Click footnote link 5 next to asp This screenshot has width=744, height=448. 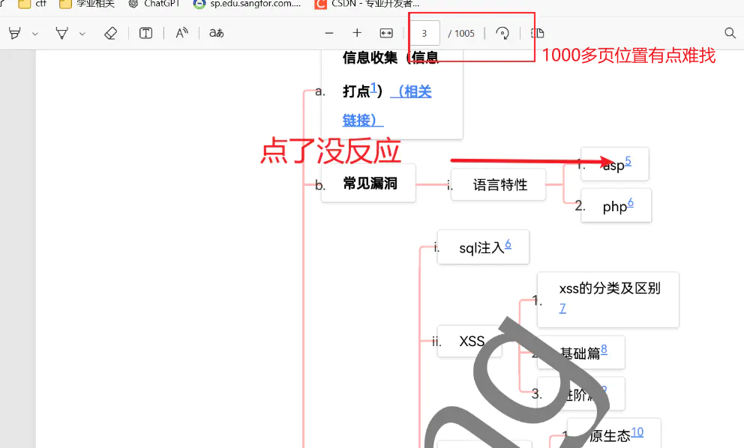[628, 160]
